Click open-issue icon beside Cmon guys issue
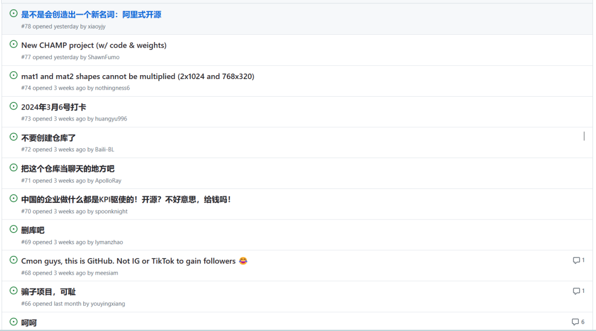This screenshot has height=331, width=596. tap(14, 260)
